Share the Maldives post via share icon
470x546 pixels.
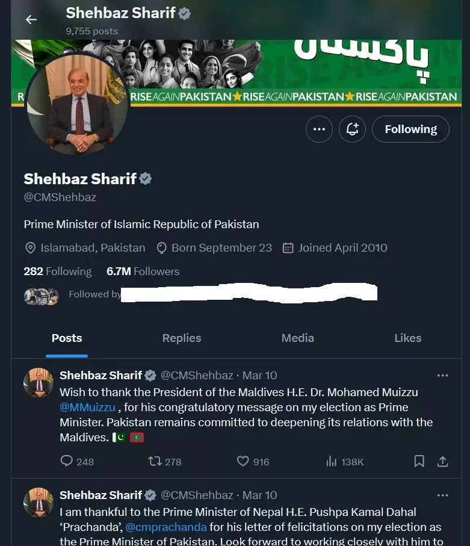coord(442,461)
